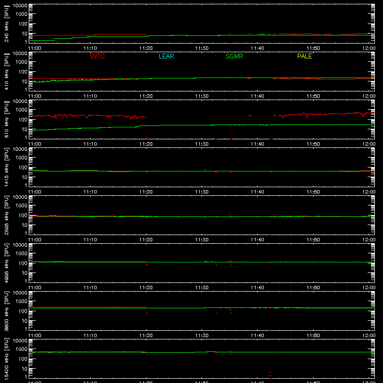Click the 11:10 tick under the 610 MHz plot
Viewport: 383px width, 383px height.
click(x=90, y=144)
